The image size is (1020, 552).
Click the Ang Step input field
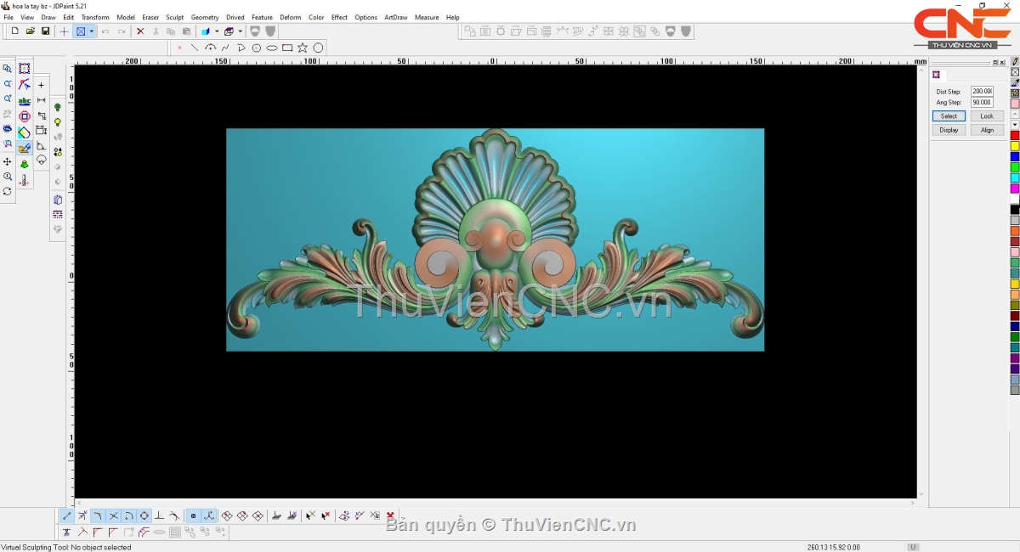point(982,102)
